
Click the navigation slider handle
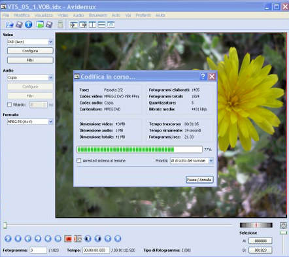pyautogui.click(x=5, y=225)
